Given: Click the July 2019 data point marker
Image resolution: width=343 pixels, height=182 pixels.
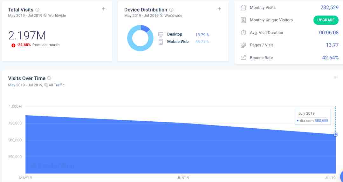Looking at the screenshot, I should point(336,135).
